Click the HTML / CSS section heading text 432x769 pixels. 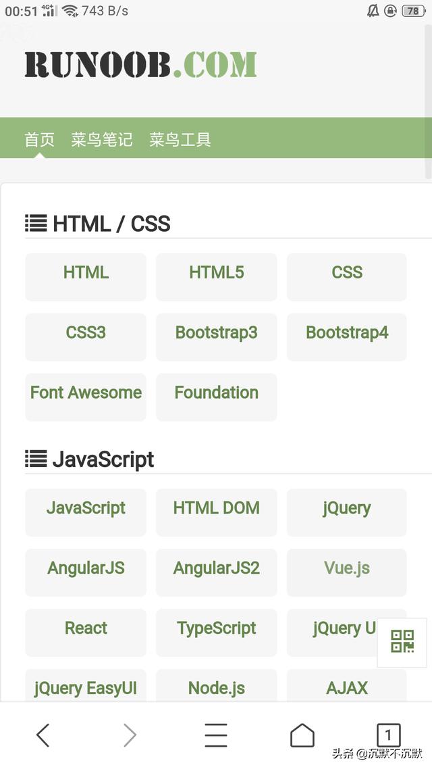click(x=111, y=224)
